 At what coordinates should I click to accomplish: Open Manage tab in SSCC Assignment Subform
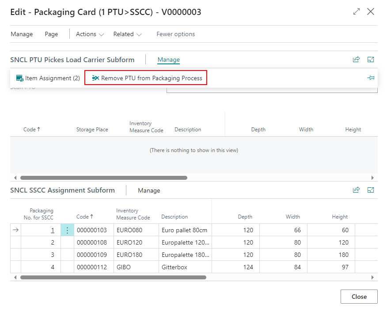click(x=149, y=190)
